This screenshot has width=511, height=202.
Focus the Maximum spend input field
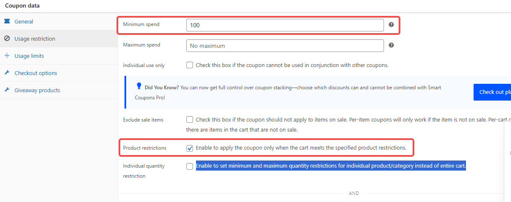[285, 46]
